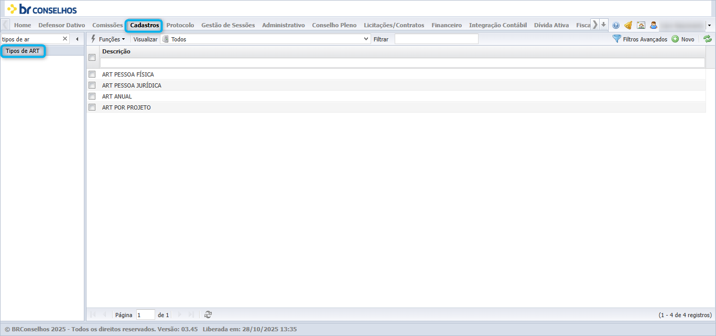The height and width of the screenshot is (336, 716).
Task: Click the green refresh arrows icon
Action: coord(708,39)
